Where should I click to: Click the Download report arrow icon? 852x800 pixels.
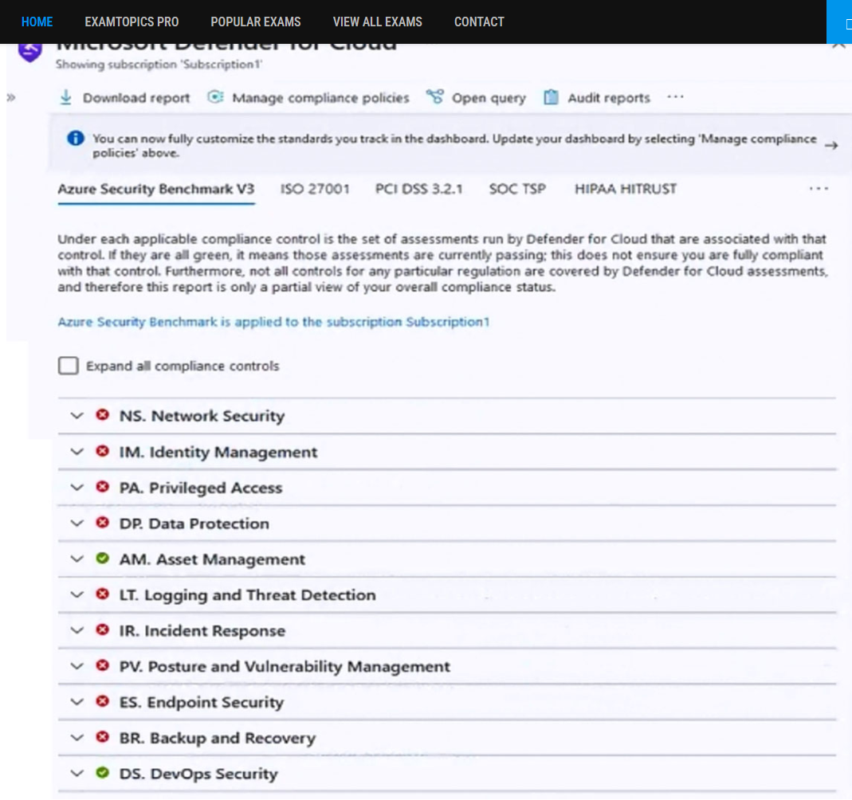[65, 98]
